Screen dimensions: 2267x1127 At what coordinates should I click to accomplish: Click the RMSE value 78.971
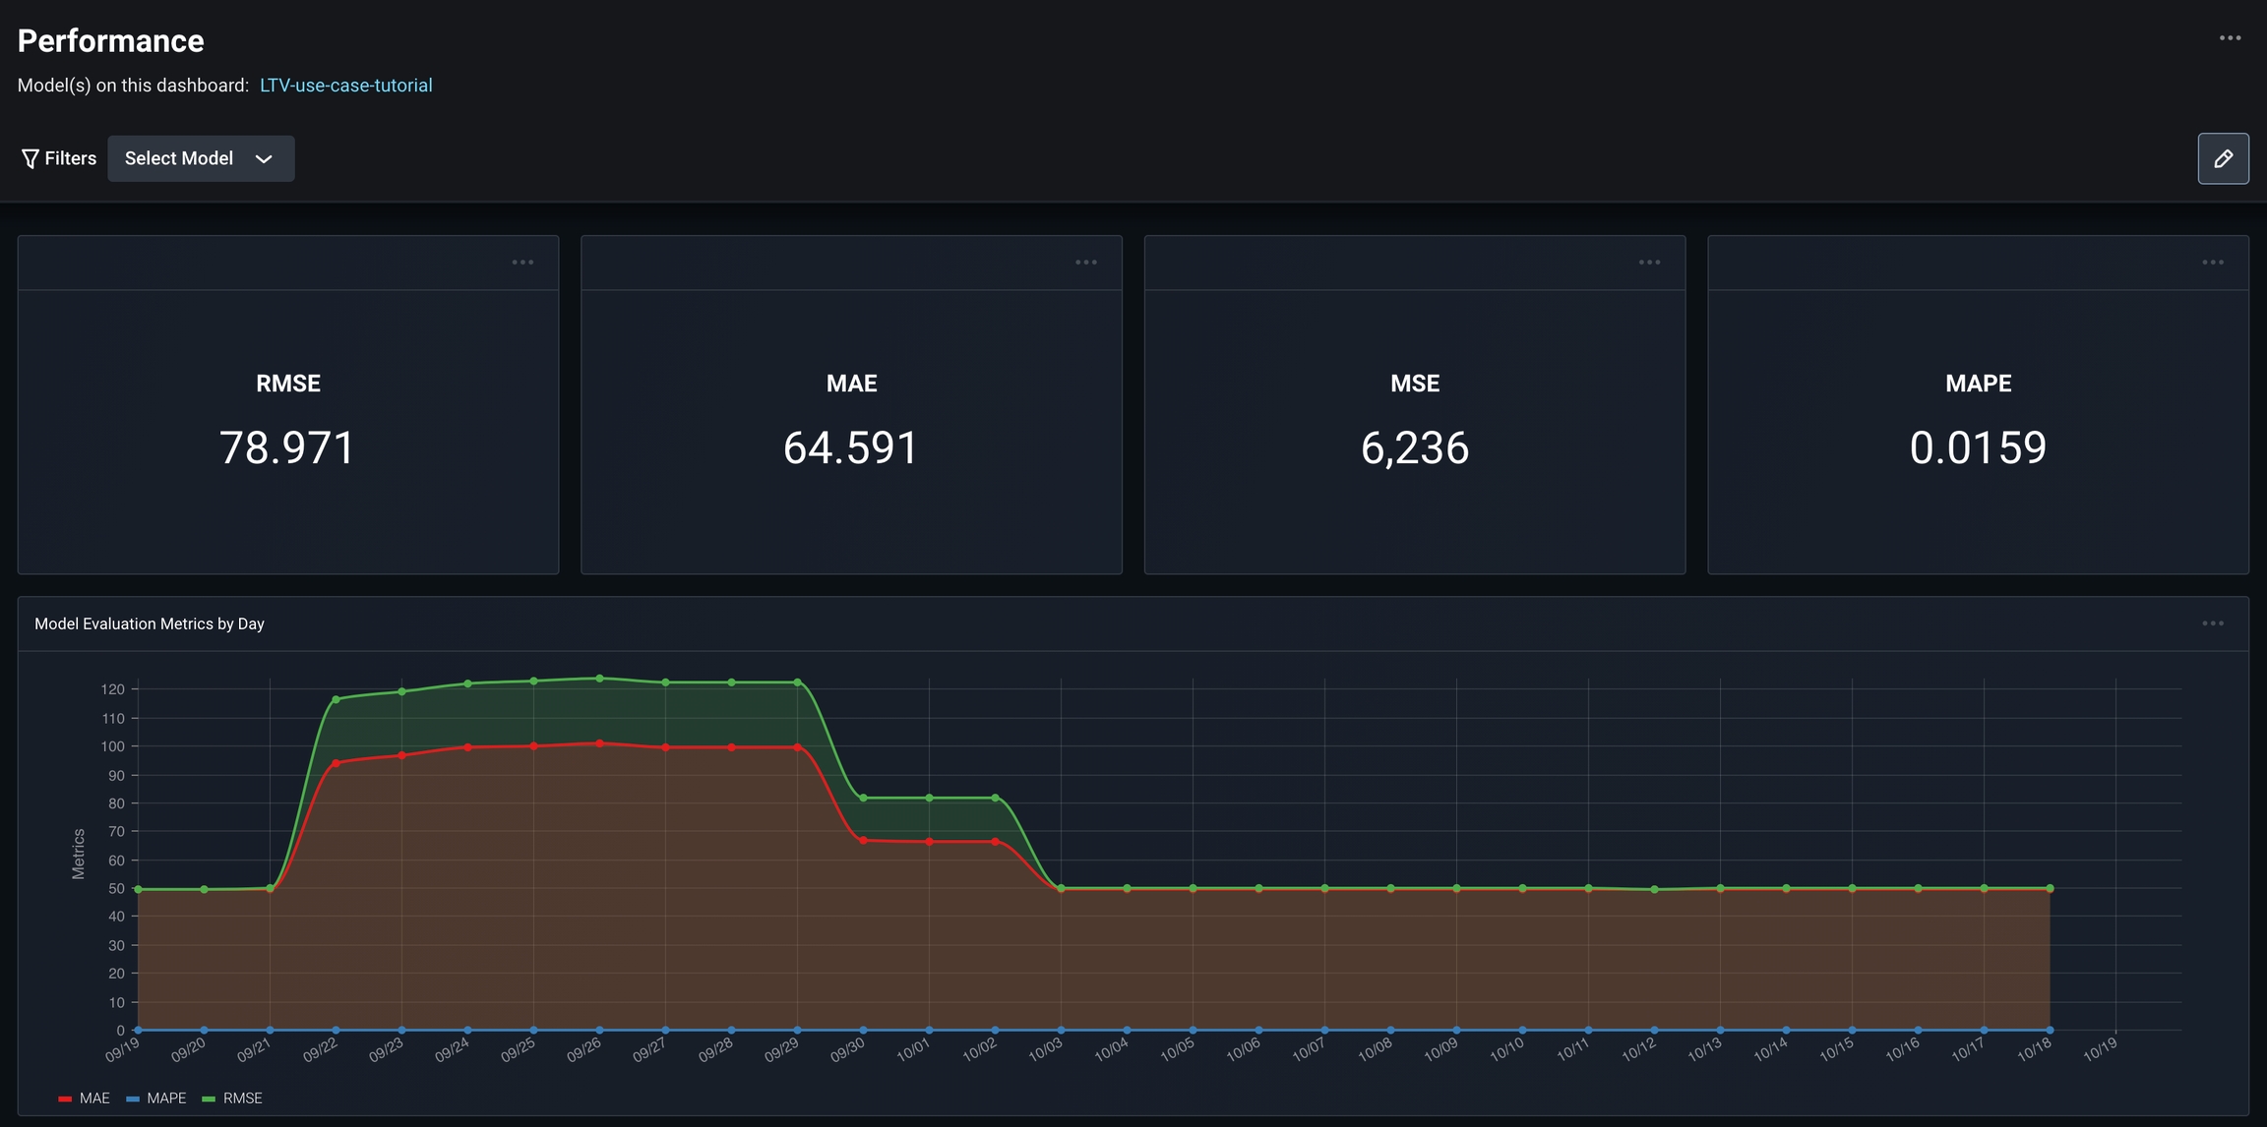(287, 447)
